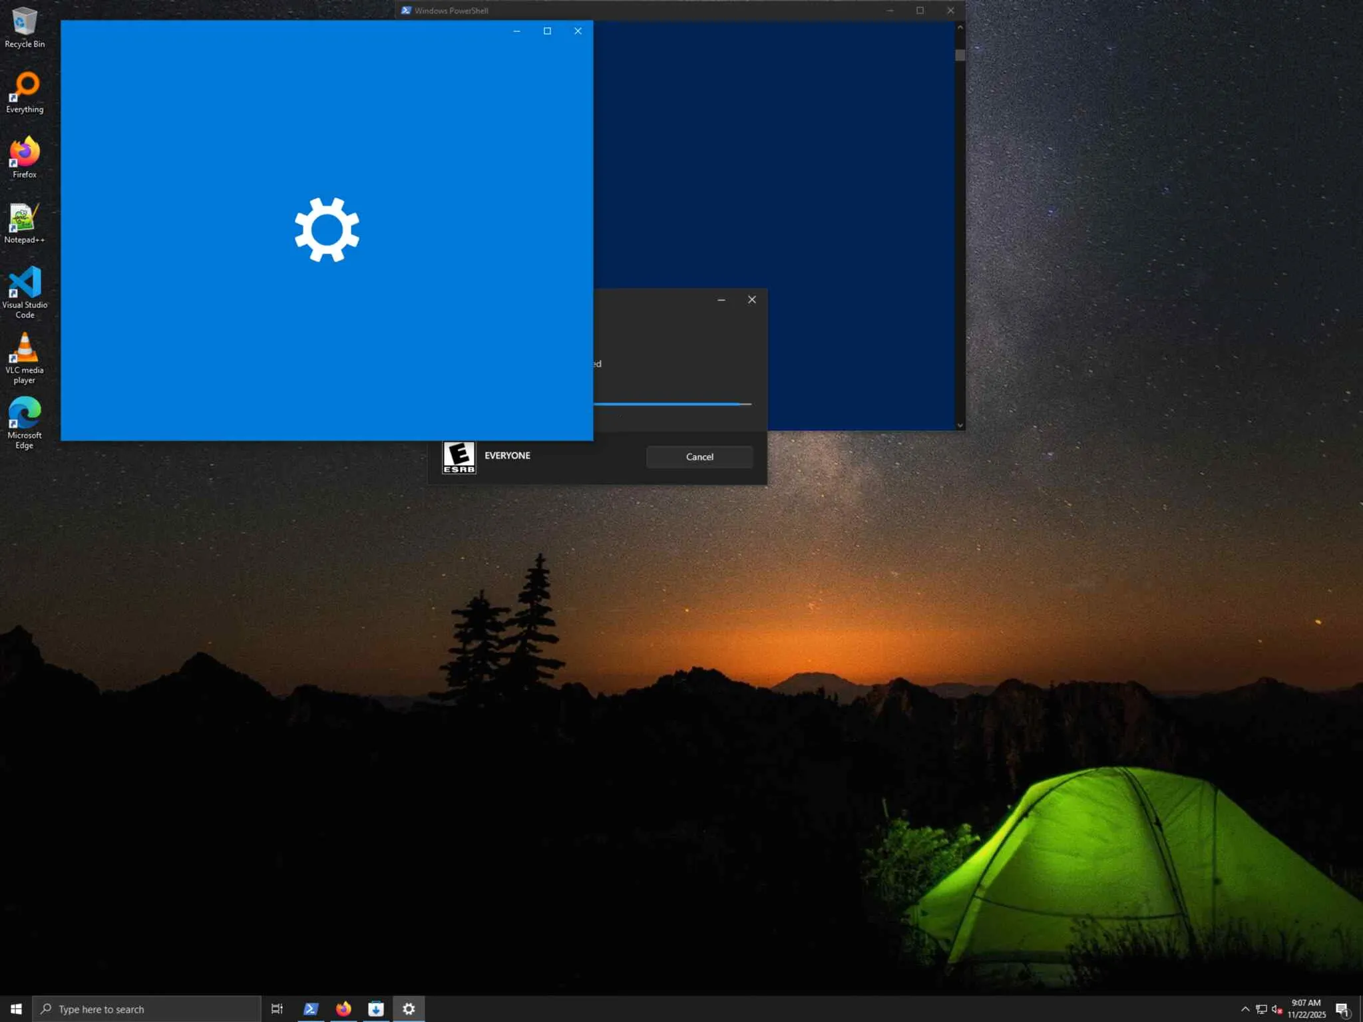Open the notification center icon
The height and width of the screenshot is (1022, 1363).
pos(1342,1009)
